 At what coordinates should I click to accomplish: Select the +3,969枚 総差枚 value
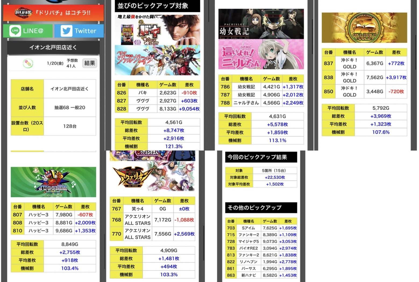pyautogui.click(x=381, y=116)
